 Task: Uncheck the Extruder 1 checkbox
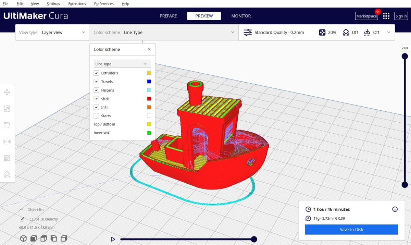[x=96, y=73]
